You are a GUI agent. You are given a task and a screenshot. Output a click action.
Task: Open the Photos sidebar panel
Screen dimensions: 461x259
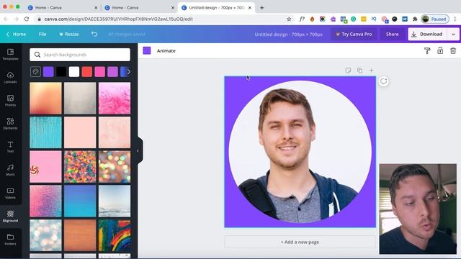coord(10,101)
